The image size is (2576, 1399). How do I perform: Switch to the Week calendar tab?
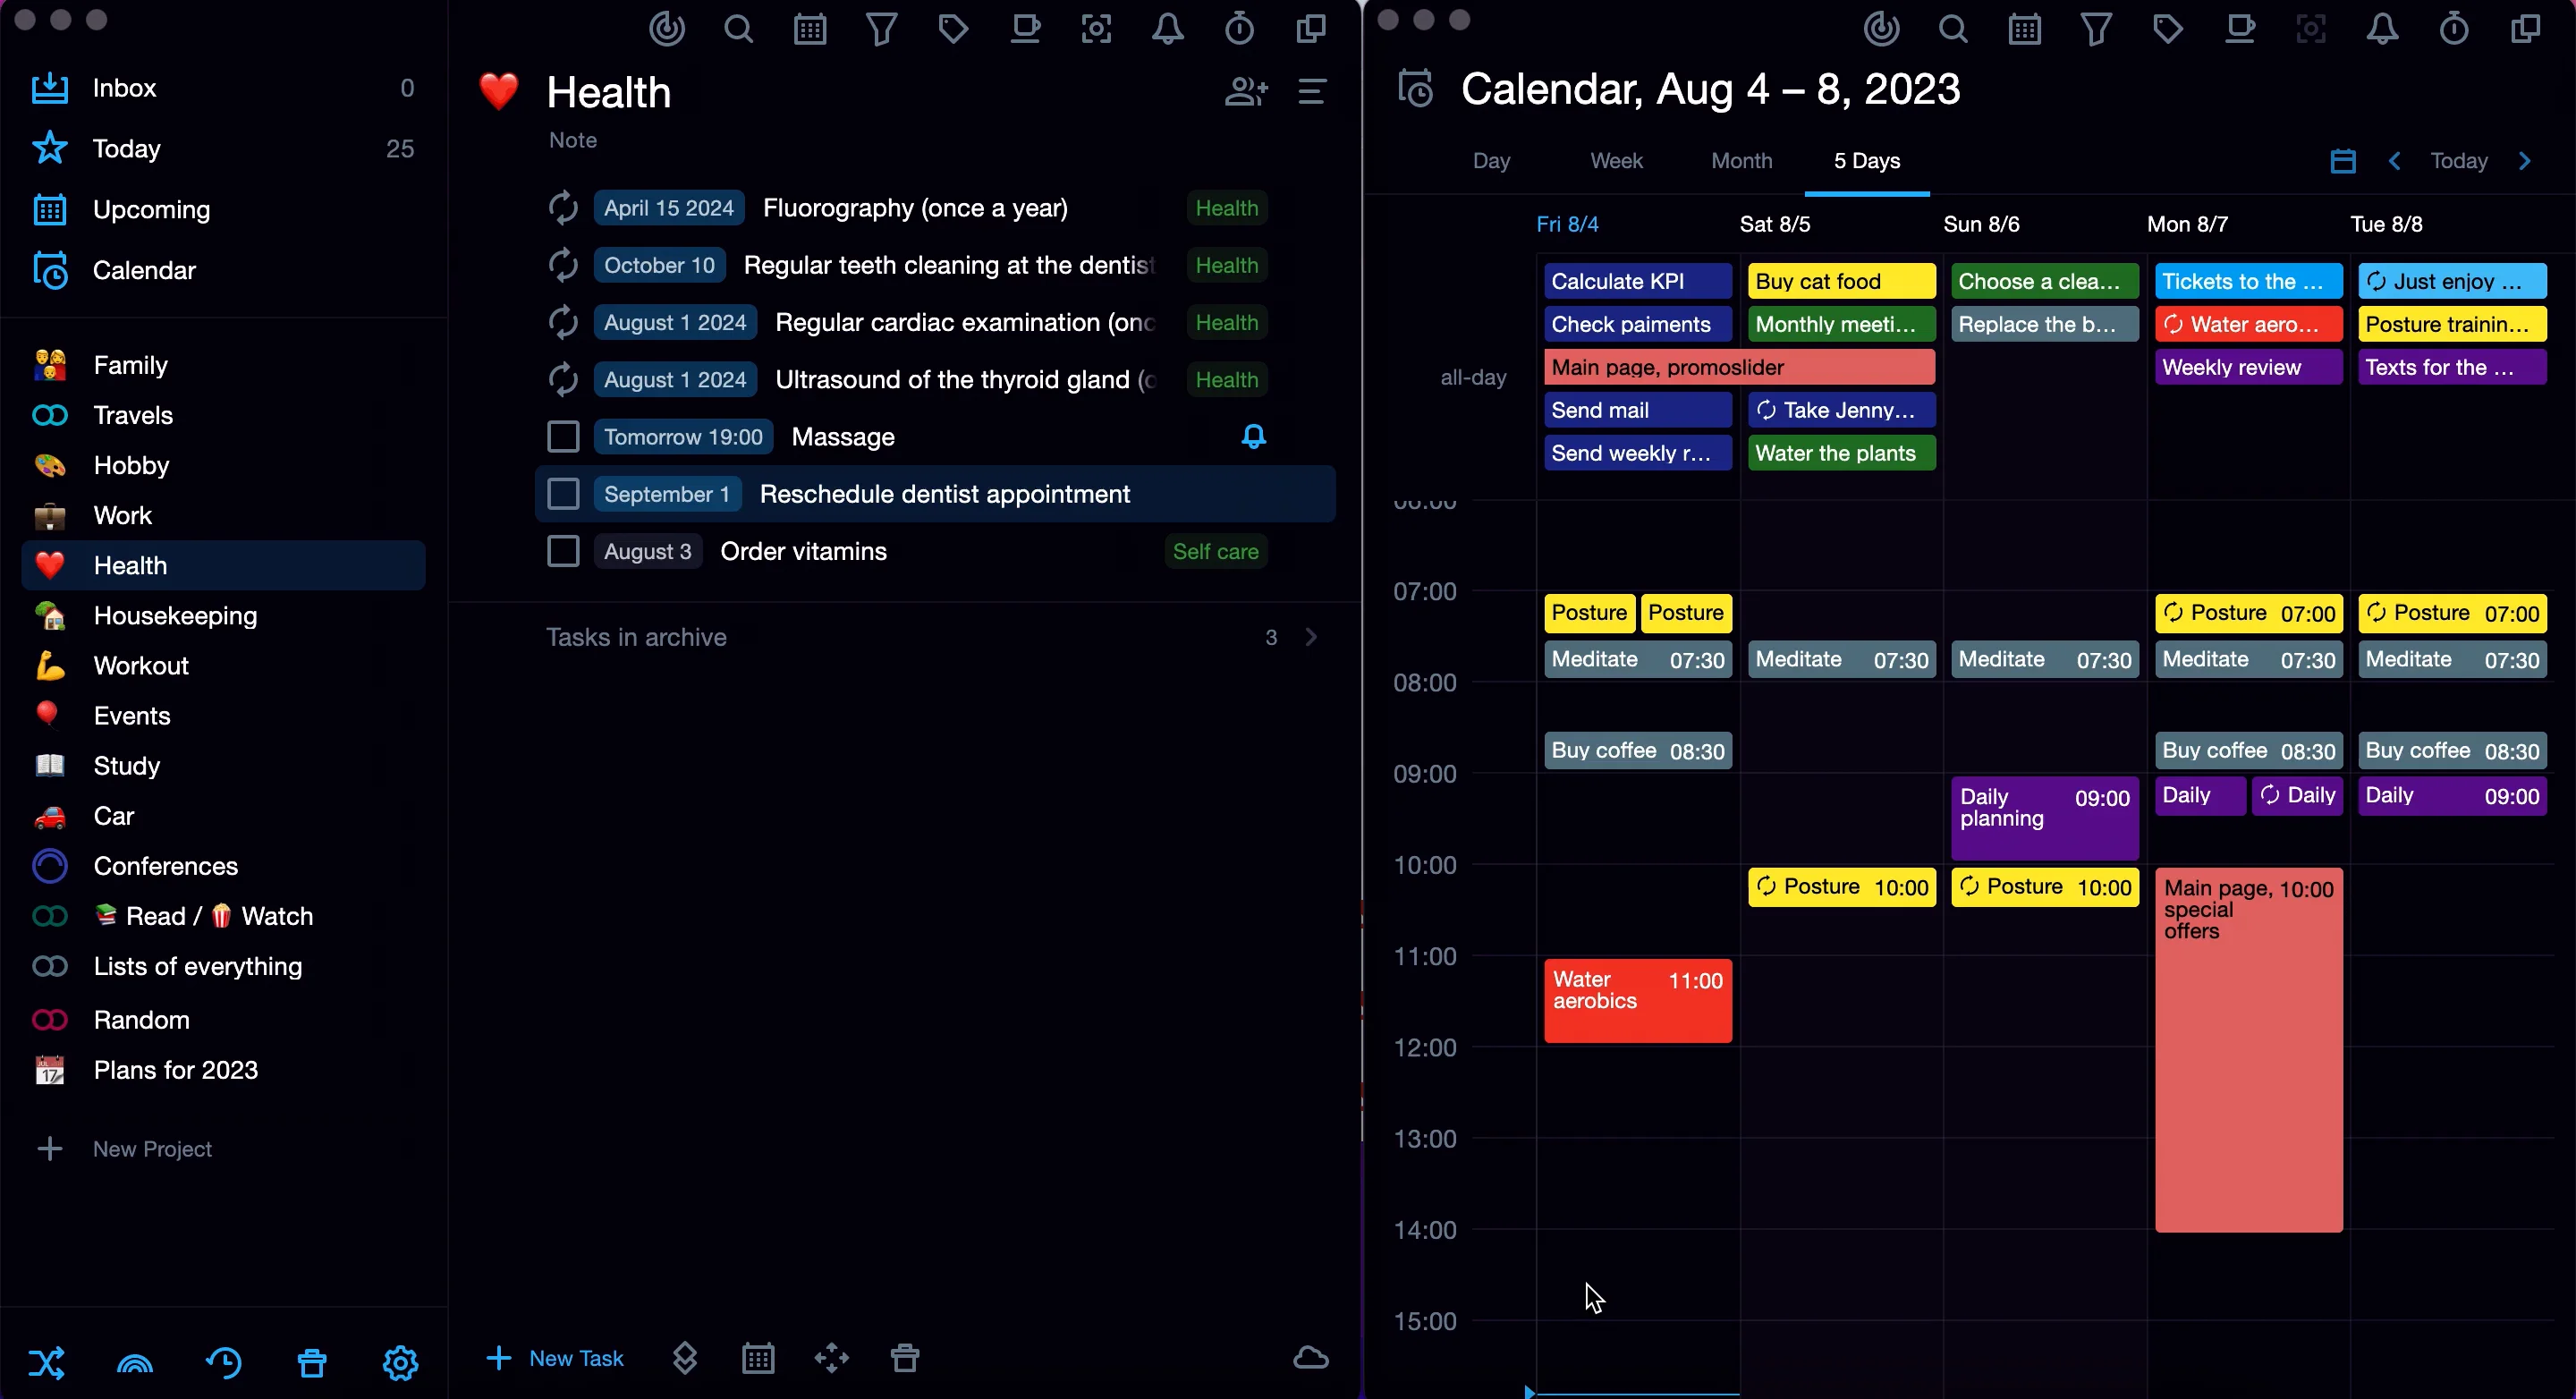1616,161
